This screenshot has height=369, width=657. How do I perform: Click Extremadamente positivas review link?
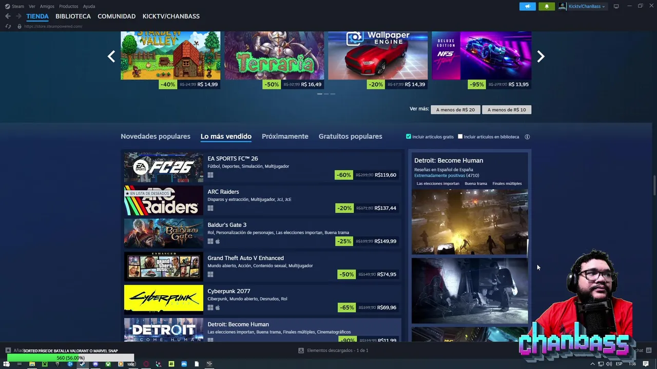tap(439, 175)
